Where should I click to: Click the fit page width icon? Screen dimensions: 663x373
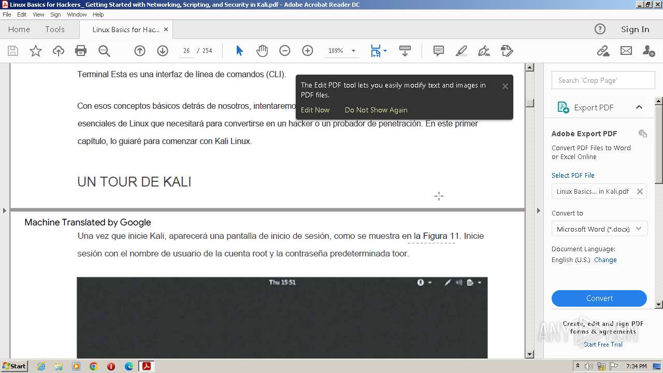coord(376,51)
